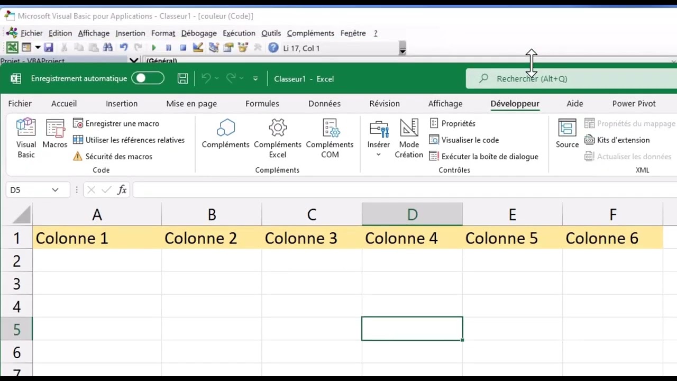Click the Find binoculars icon in VBA toolbar
Screen dimensions: 677x381
(108, 48)
